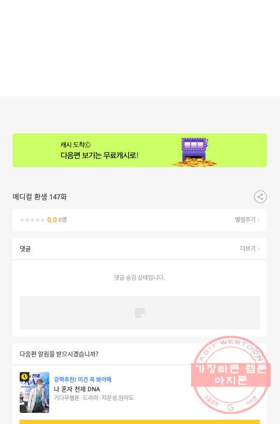
Task: Open the 나 혼자 천재 DNA cover thumbnail
Action: [x=34, y=392]
